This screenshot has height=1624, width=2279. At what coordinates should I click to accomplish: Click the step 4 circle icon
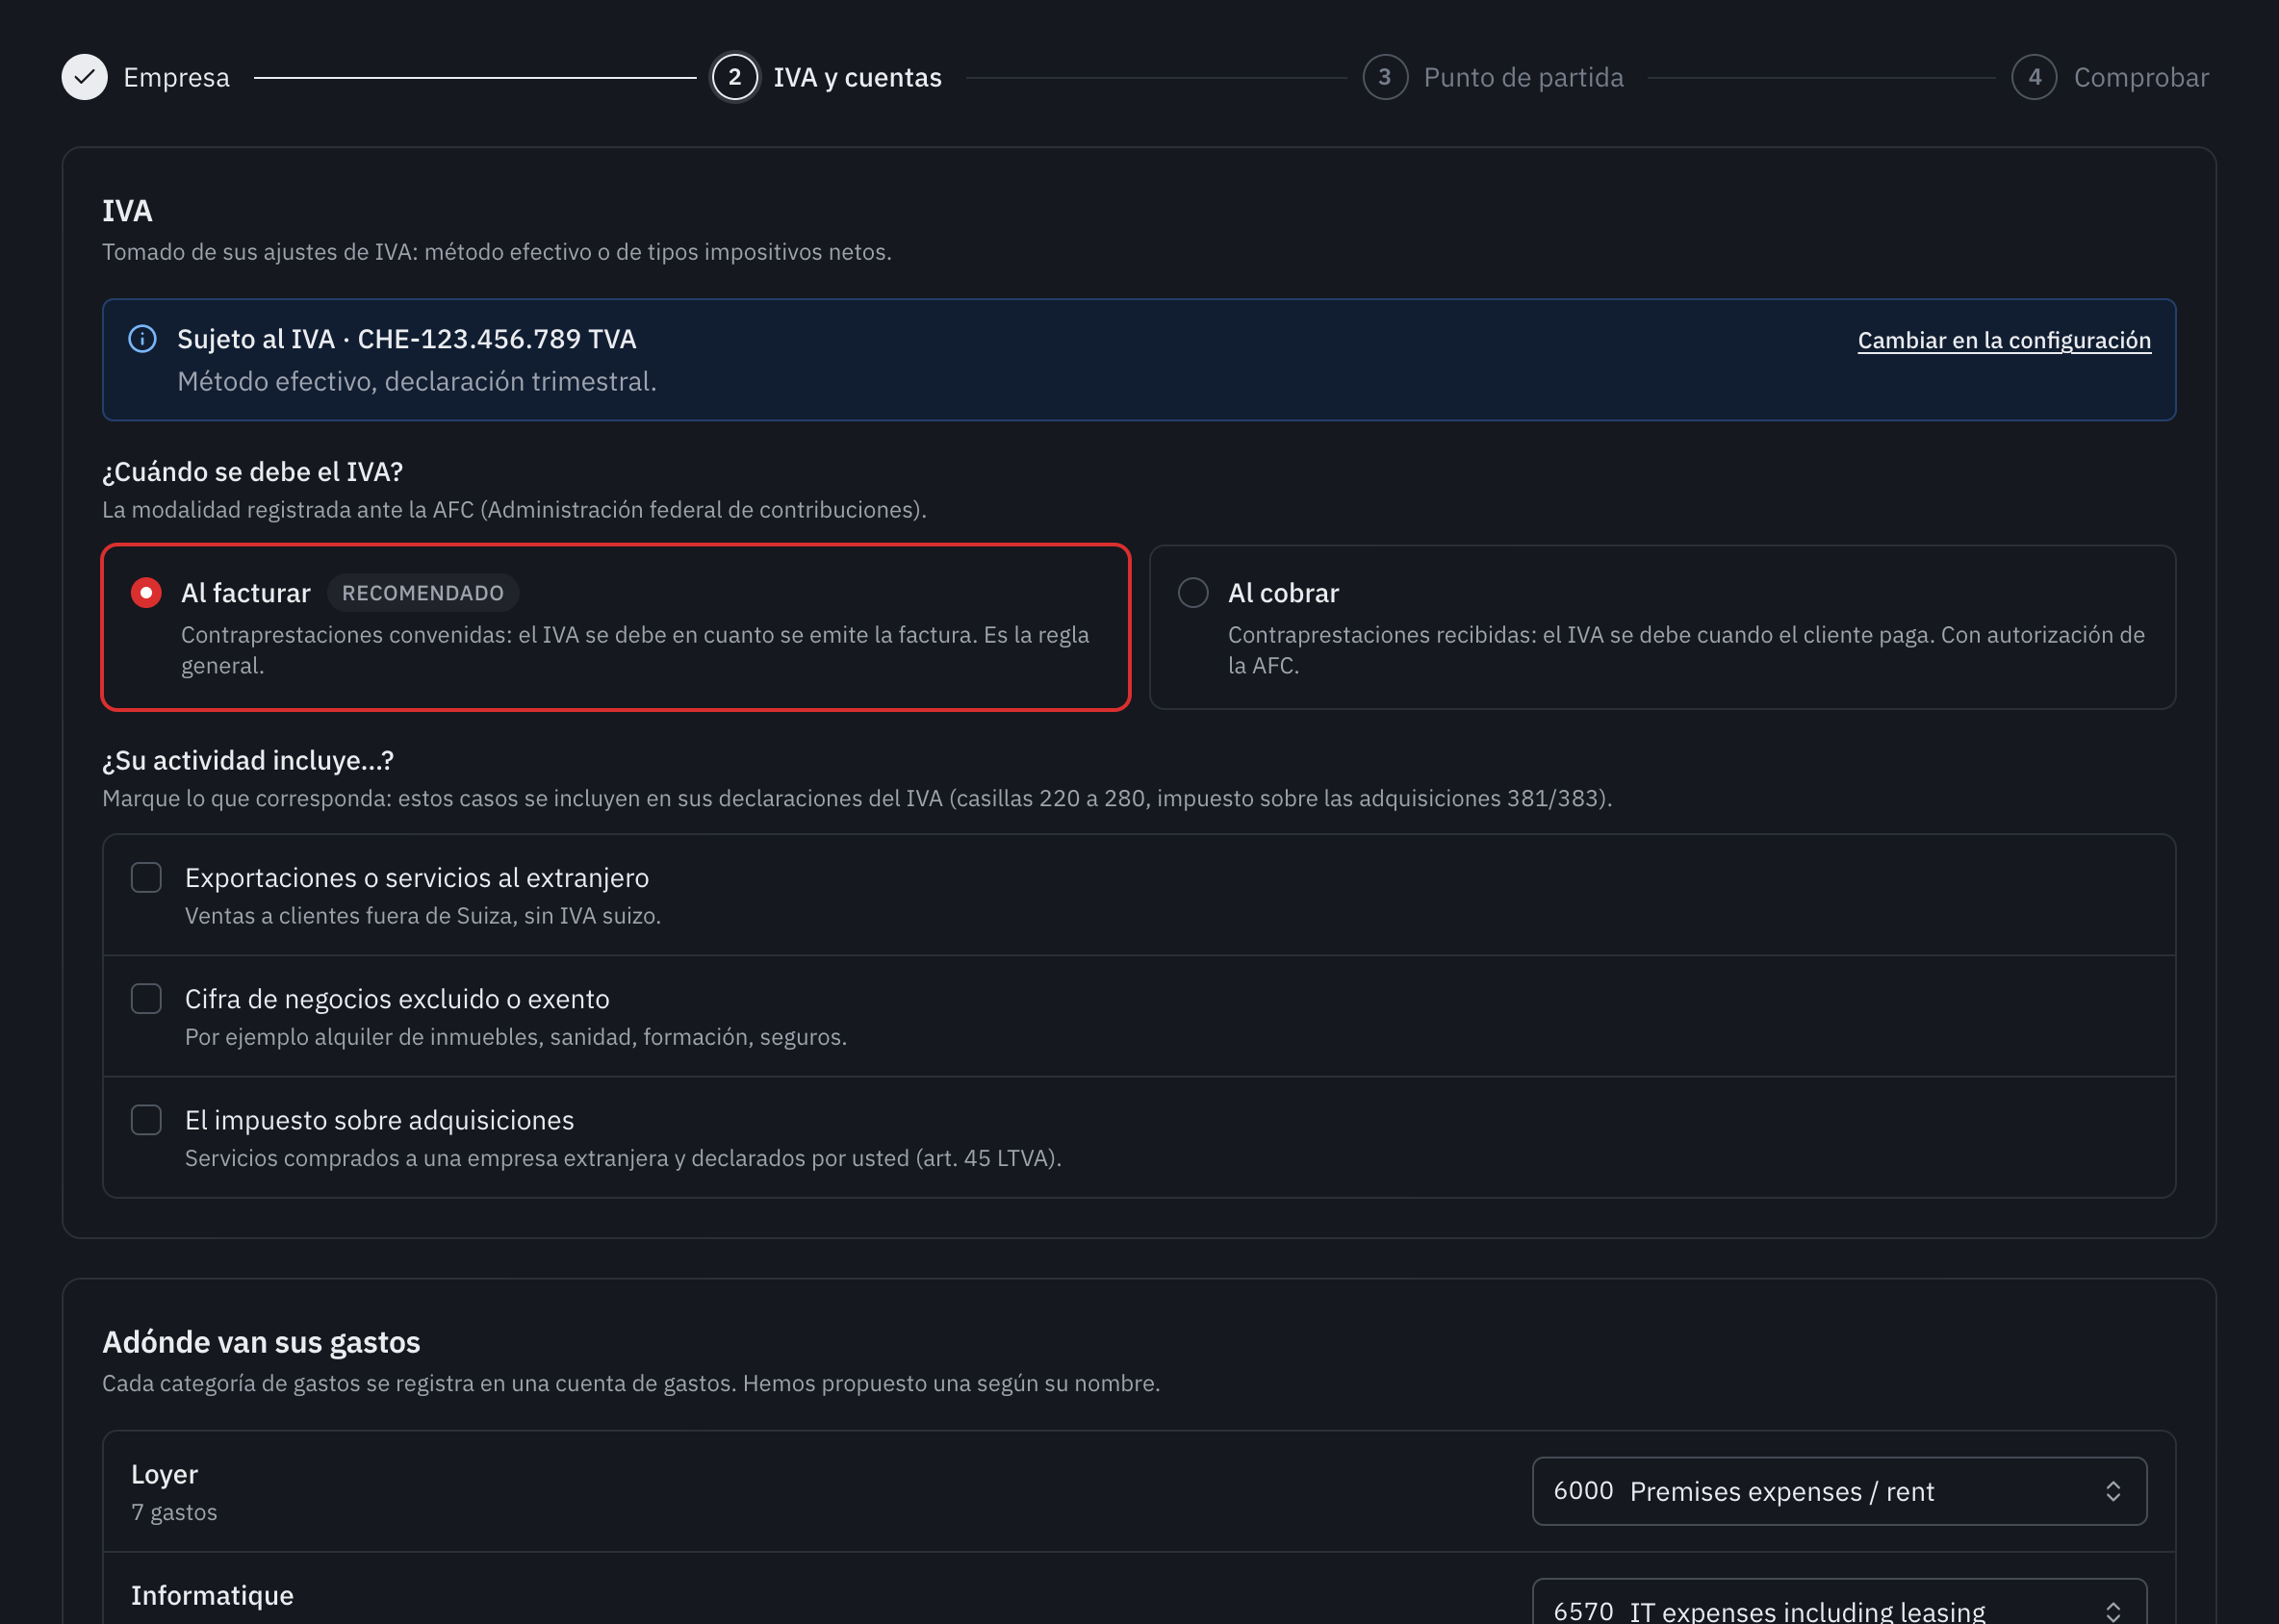coord(2034,77)
